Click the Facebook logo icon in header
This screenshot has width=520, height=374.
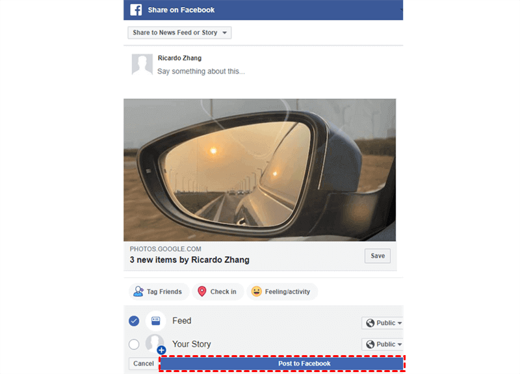pyautogui.click(x=136, y=10)
